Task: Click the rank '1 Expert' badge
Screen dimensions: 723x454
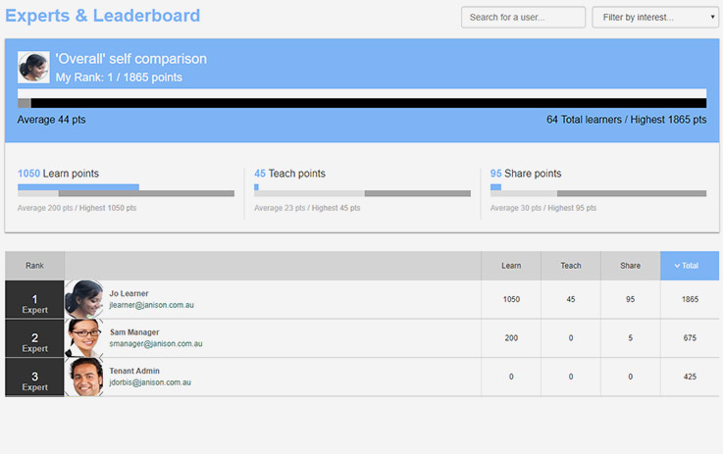Action: click(x=34, y=300)
